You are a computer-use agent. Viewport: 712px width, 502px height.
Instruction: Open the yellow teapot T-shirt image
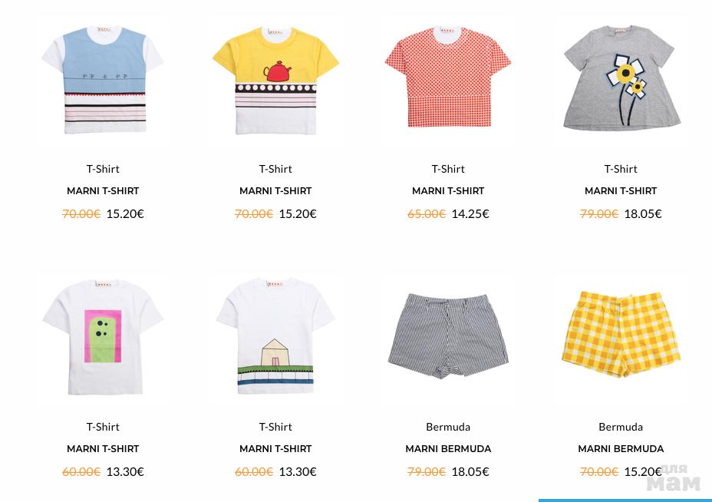(275, 81)
